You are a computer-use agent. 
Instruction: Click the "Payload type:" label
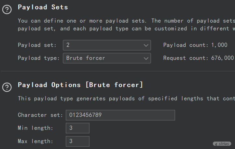click(38, 58)
